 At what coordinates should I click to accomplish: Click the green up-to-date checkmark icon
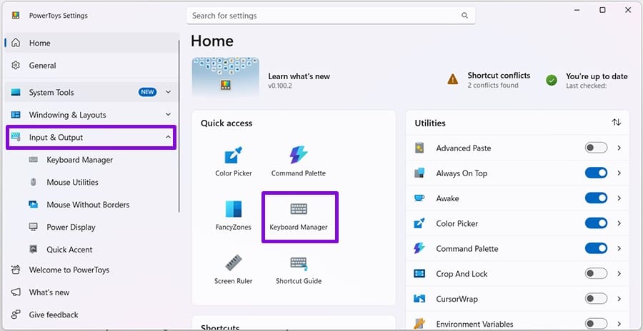(x=552, y=80)
